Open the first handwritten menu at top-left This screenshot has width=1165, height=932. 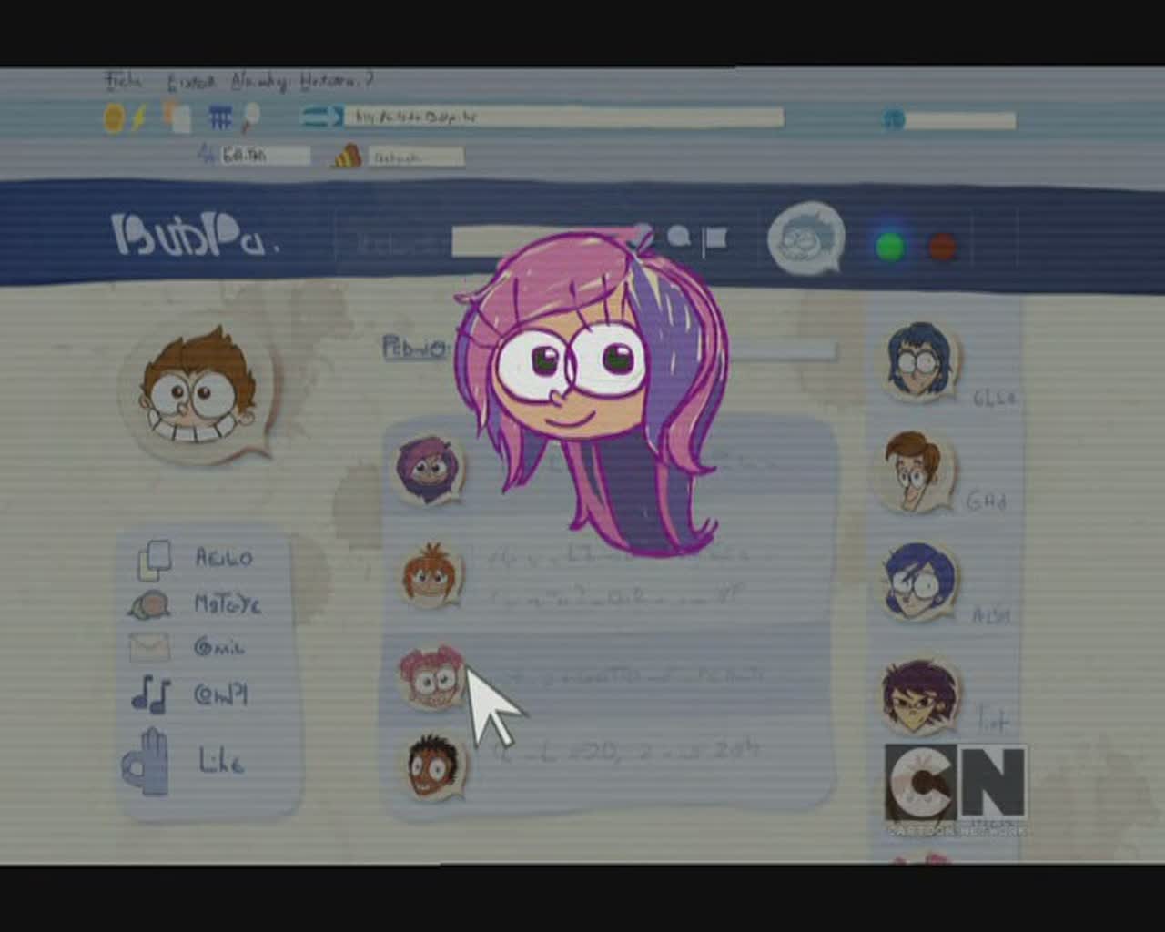point(123,81)
